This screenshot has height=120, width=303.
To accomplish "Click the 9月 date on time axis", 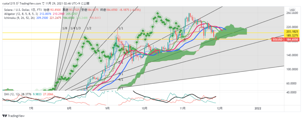I will click(108, 109).
